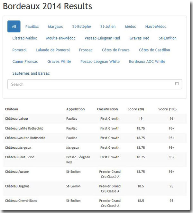This screenshot has width=193, height=213.
Task: Show Médoc wines only
Action: pos(130,26)
